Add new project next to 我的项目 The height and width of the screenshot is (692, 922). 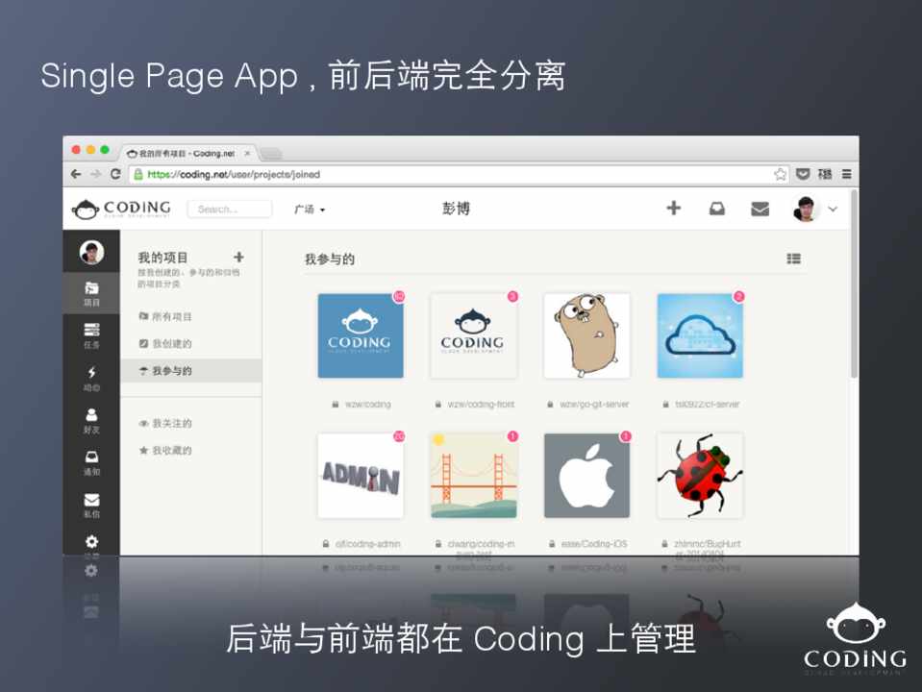pos(238,257)
